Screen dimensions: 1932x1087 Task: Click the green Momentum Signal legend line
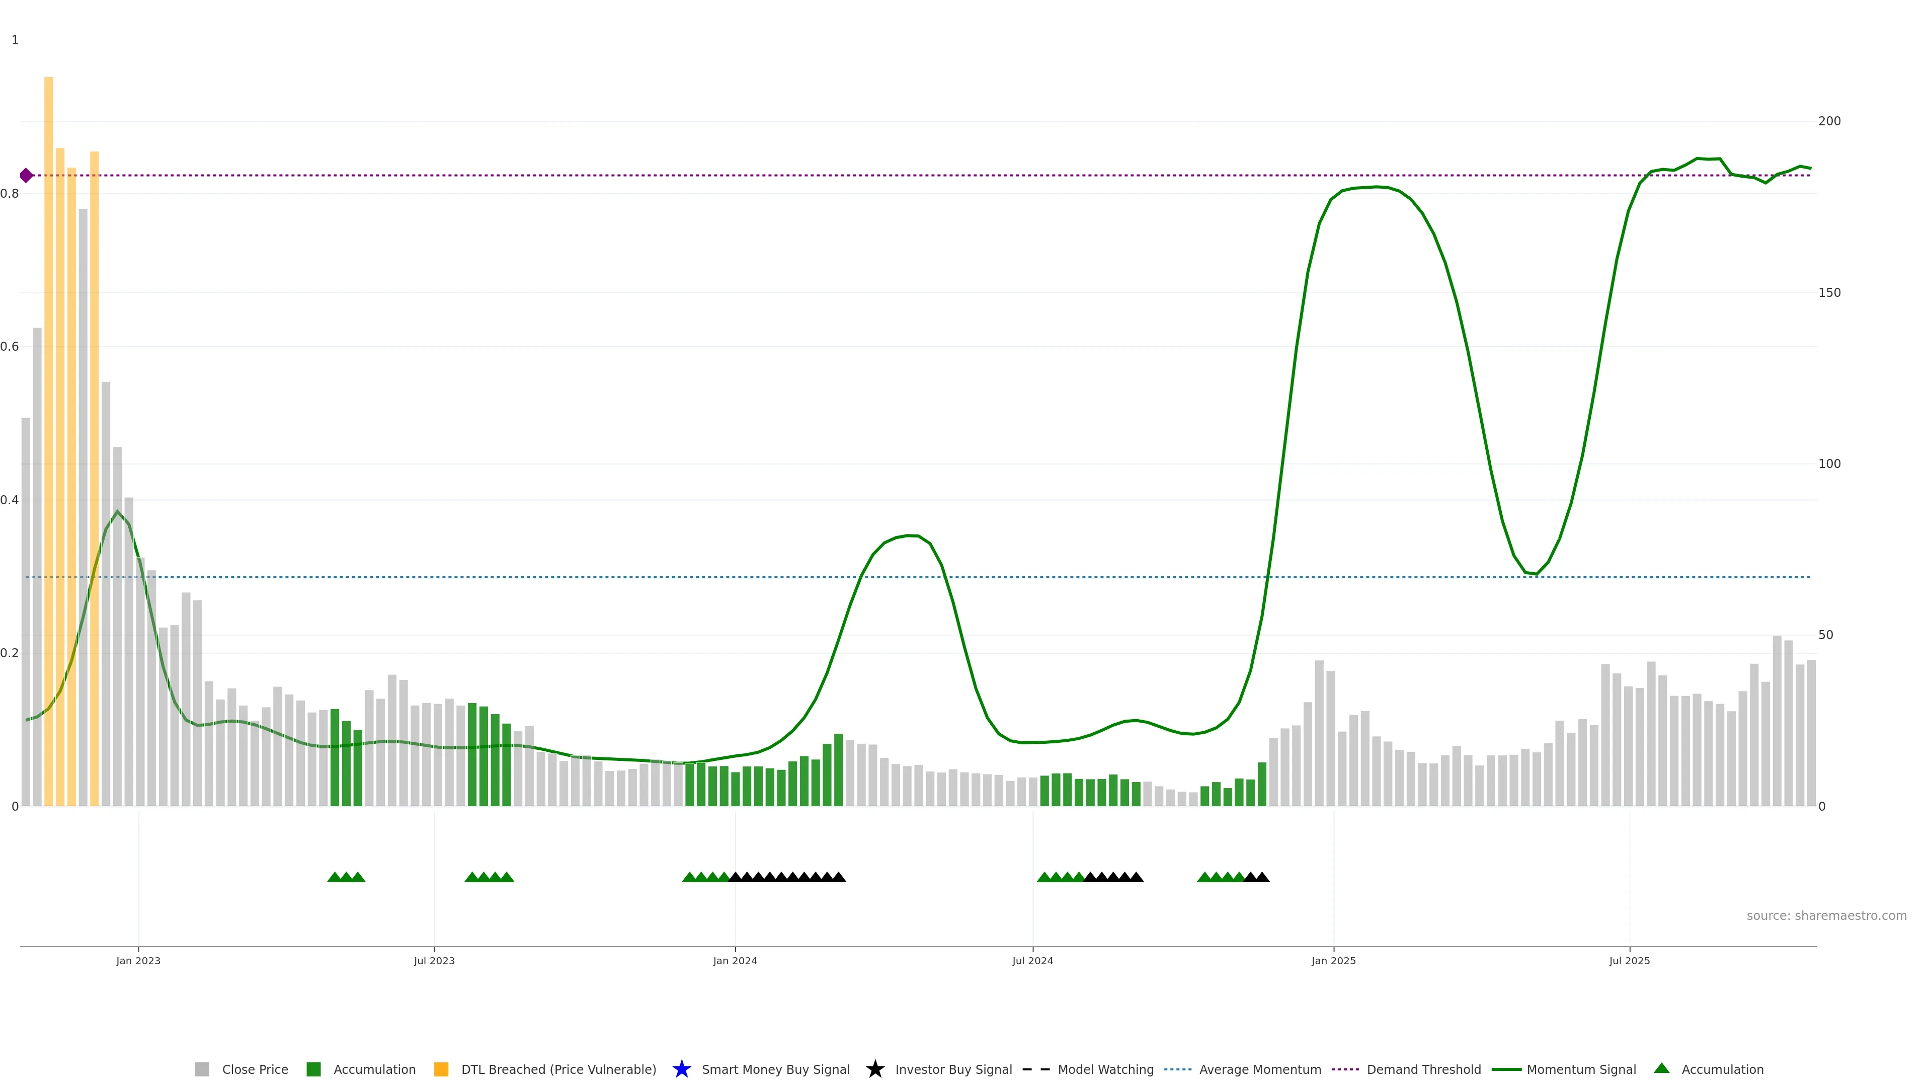point(1506,1069)
